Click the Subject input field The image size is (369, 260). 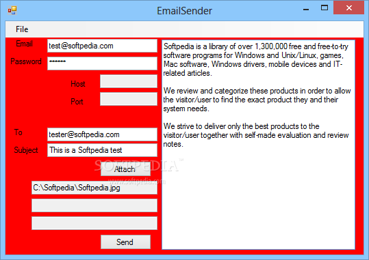click(x=102, y=150)
